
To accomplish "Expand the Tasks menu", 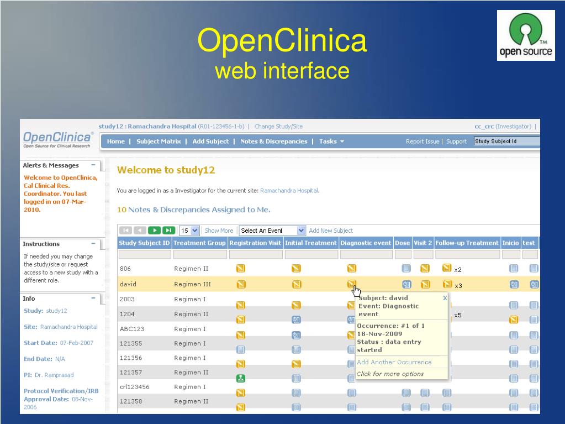I will point(331,142).
